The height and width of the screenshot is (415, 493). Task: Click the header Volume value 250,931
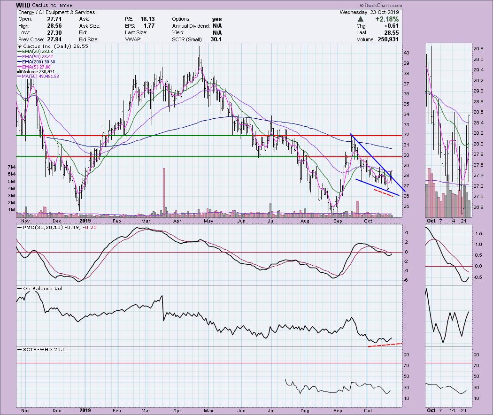[x=389, y=39]
